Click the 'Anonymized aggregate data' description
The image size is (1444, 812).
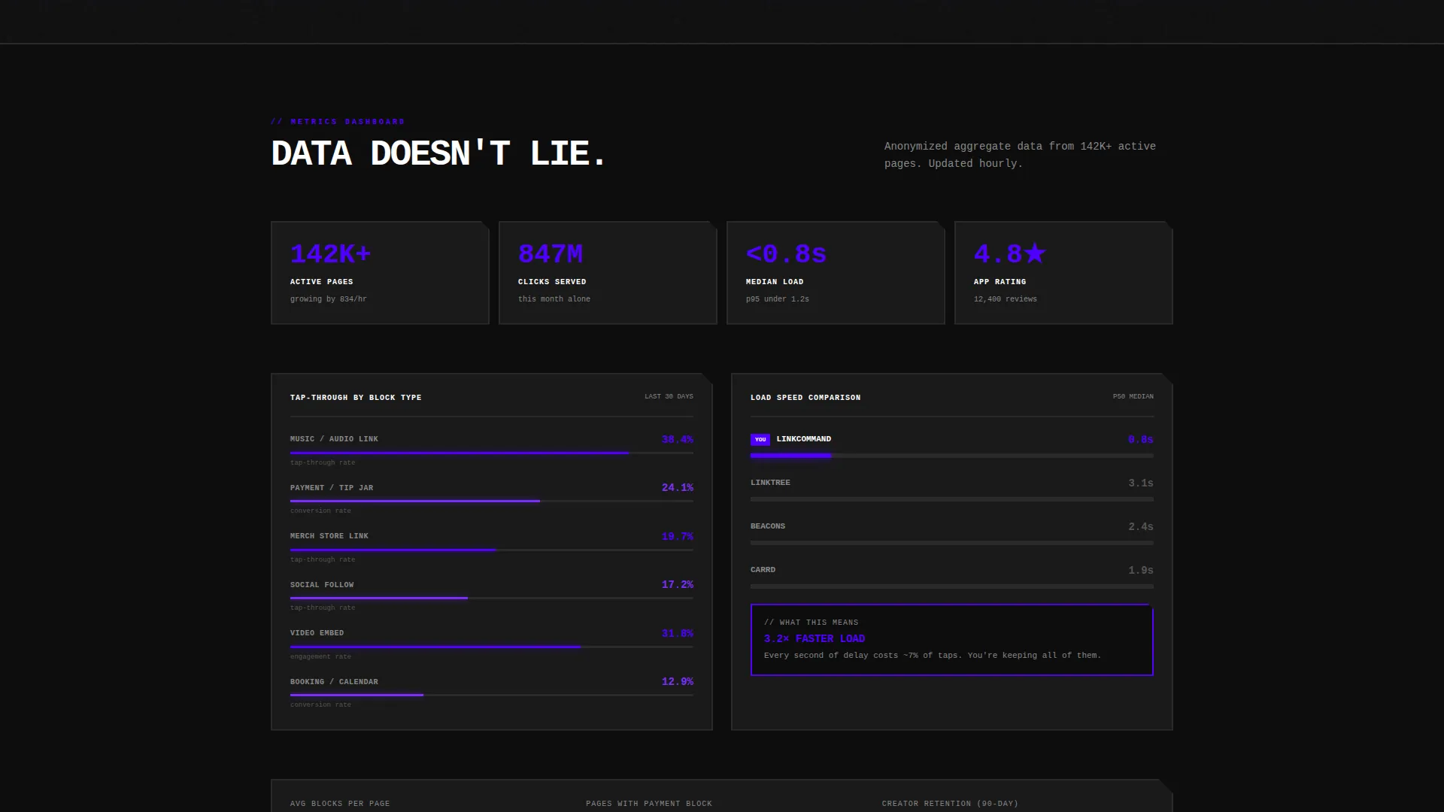tap(1020, 155)
